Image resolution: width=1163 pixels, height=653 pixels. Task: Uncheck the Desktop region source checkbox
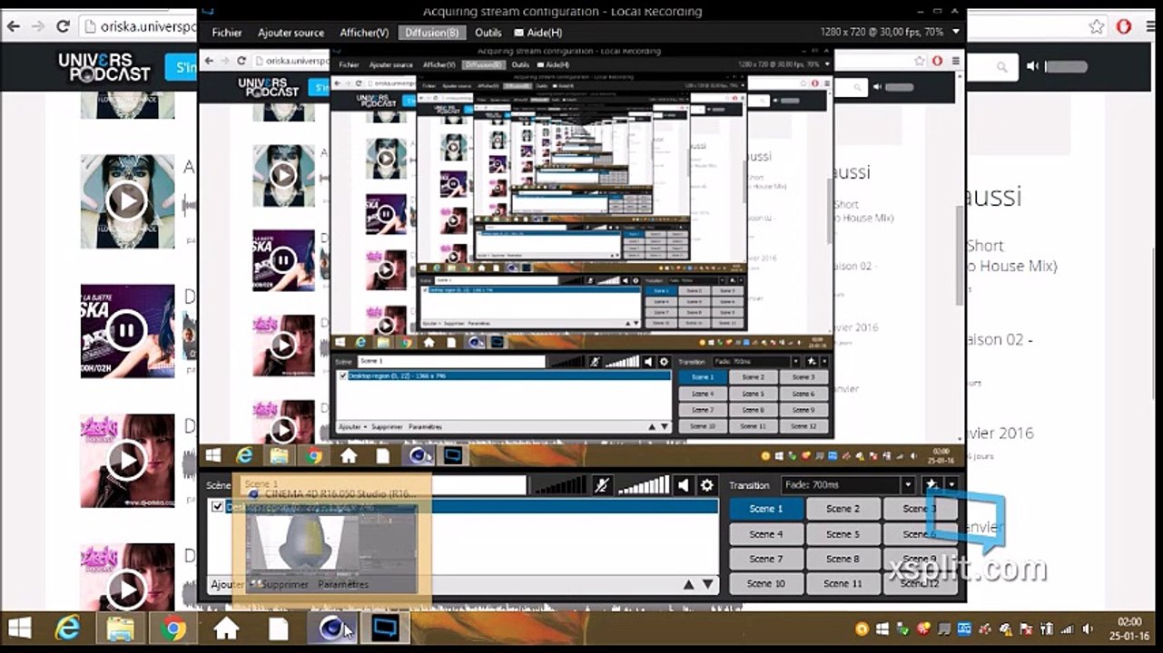[x=217, y=507]
